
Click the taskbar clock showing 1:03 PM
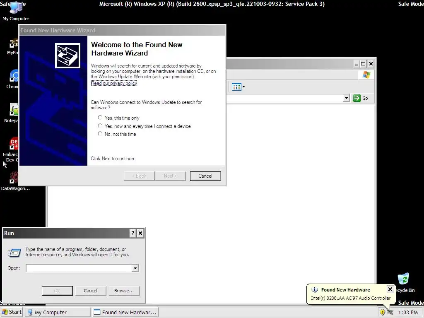[x=408, y=312]
